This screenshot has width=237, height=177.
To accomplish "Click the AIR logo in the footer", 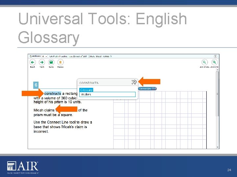I will pyautogui.click(x=23, y=167).
